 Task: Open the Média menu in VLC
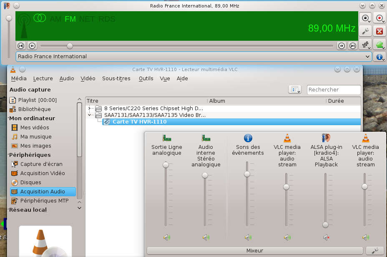[x=19, y=79]
